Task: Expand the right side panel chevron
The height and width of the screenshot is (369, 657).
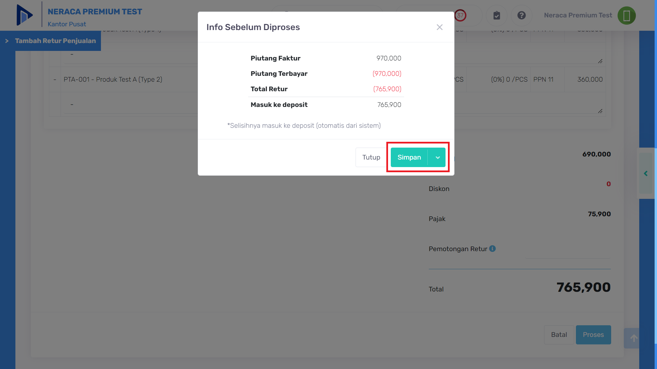Action: click(646, 174)
